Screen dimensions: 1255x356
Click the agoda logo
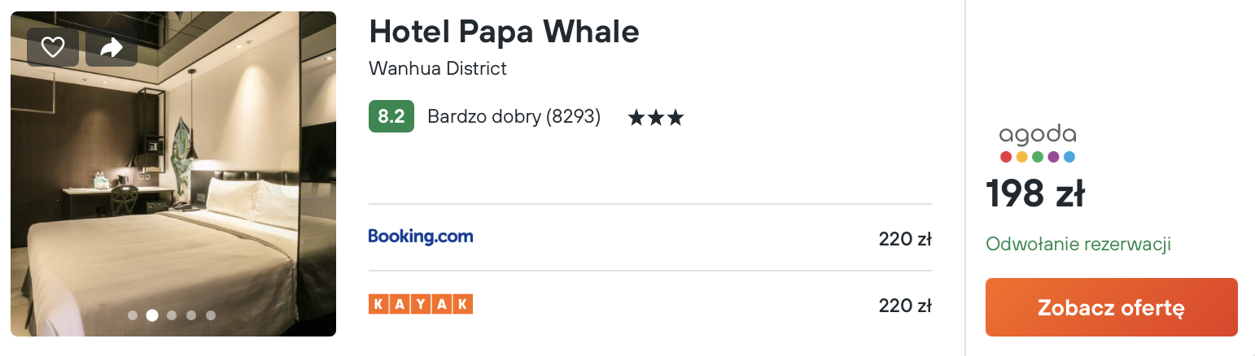pos(1038,144)
